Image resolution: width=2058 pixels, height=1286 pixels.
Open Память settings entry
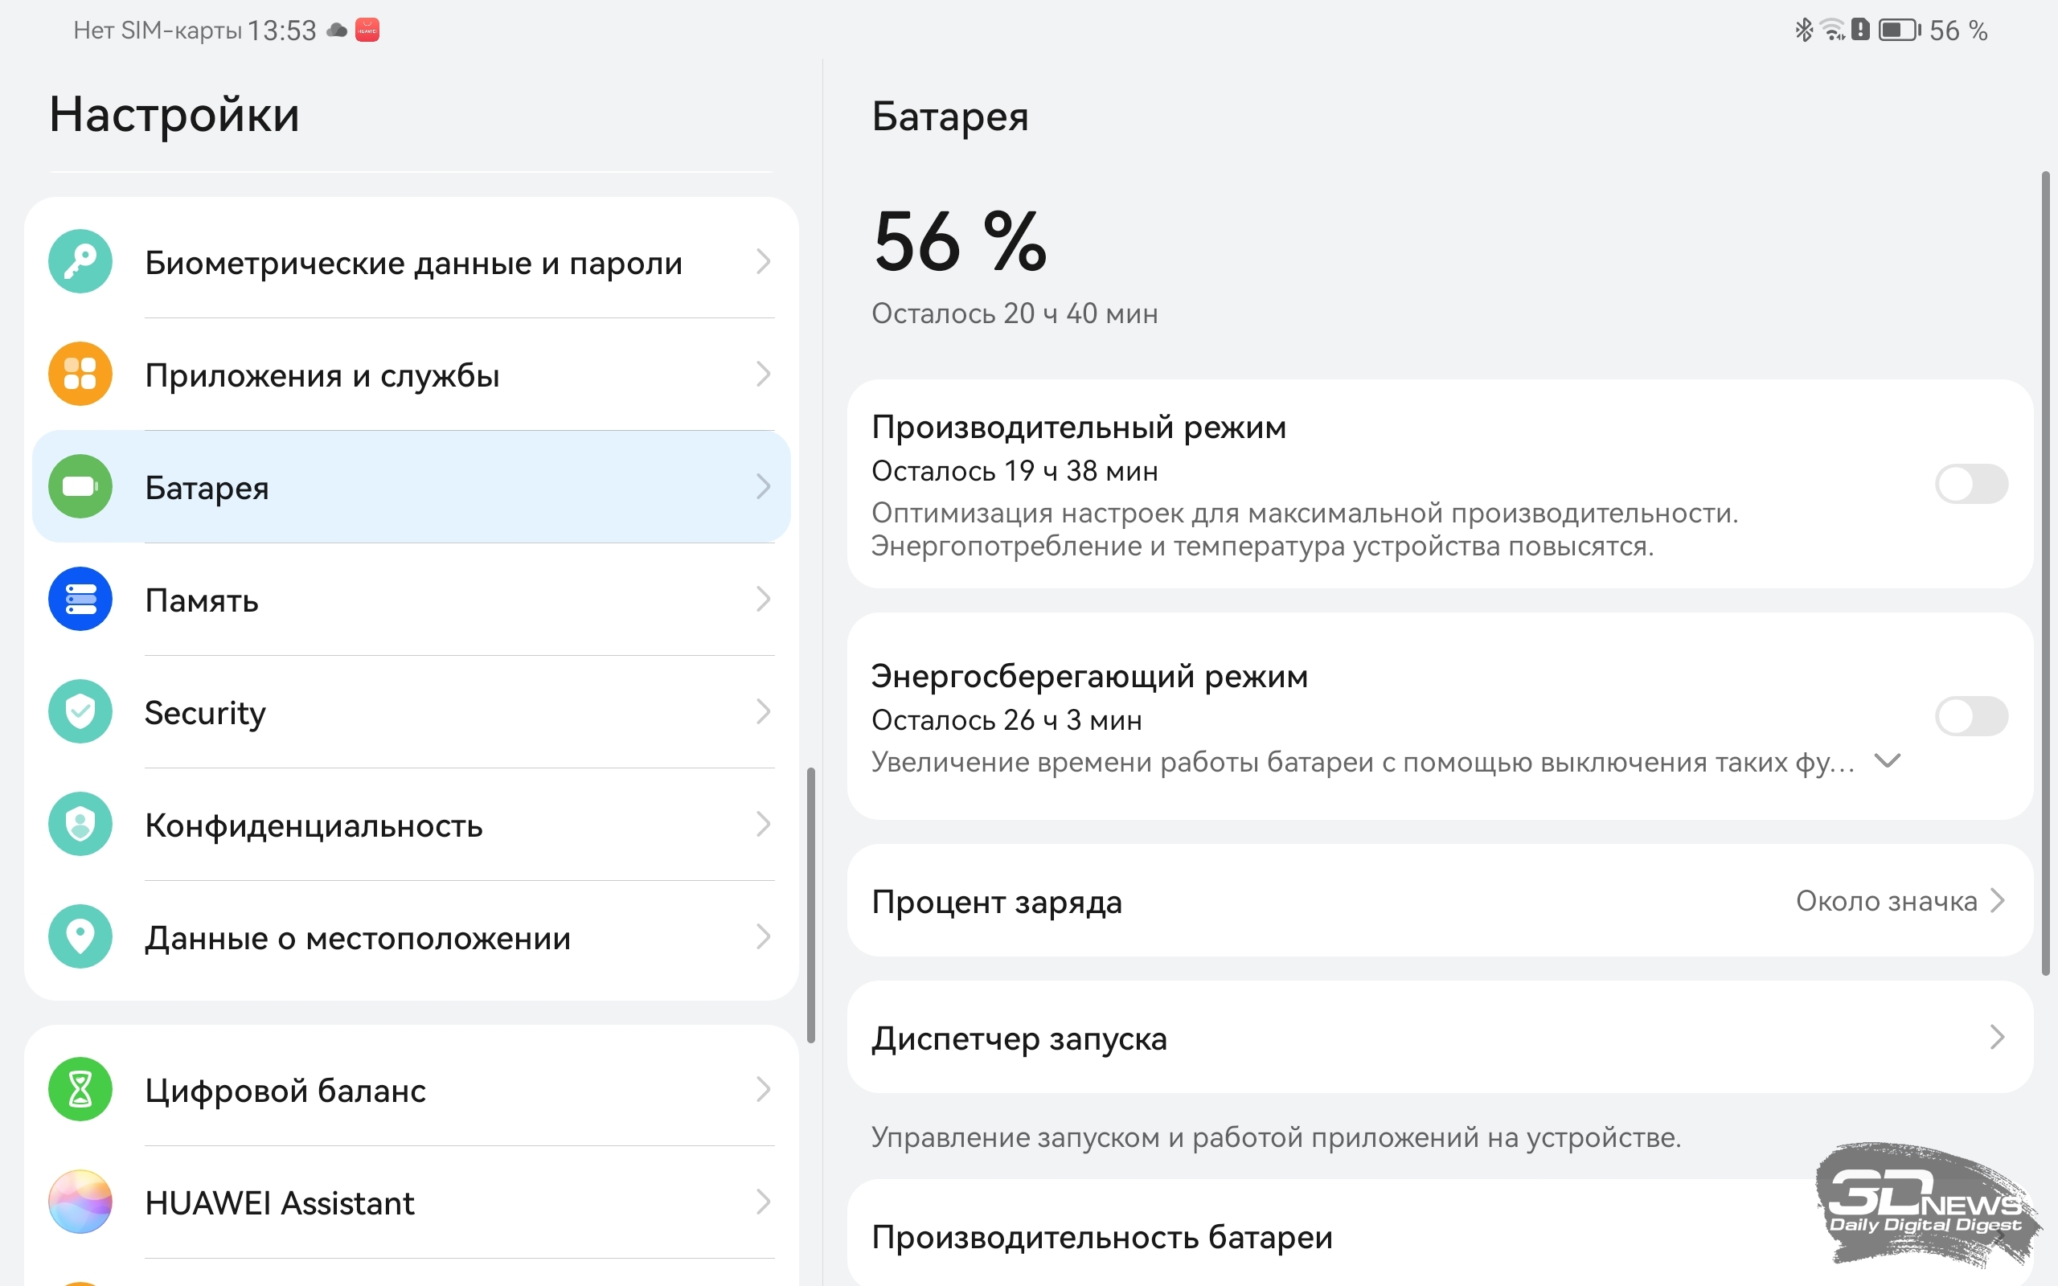click(x=411, y=599)
